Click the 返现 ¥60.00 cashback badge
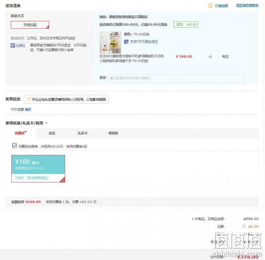This screenshot has width=265, height=260. click(x=186, y=25)
